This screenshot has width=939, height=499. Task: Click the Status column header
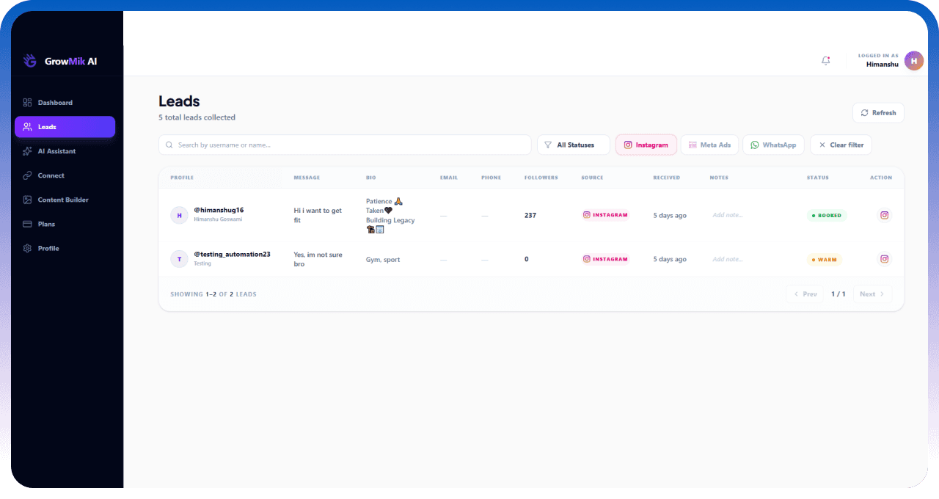coord(818,178)
